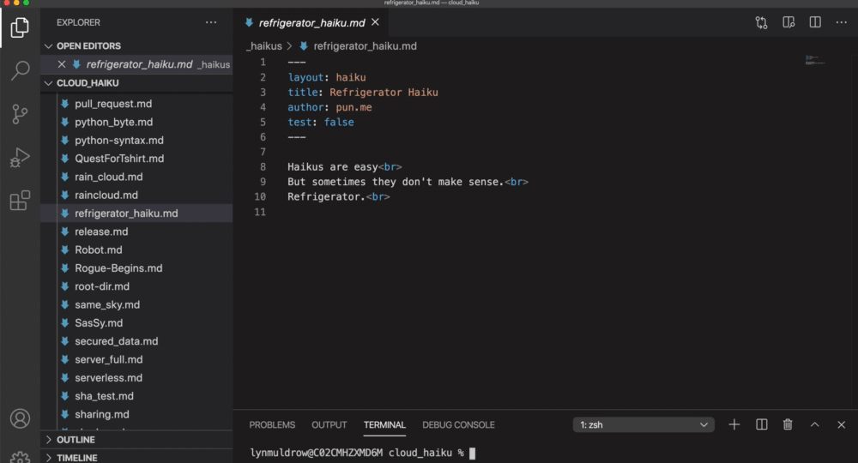The height and width of the screenshot is (463, 858).
Task: Split the terminal panel
Action: coord(761,424)
